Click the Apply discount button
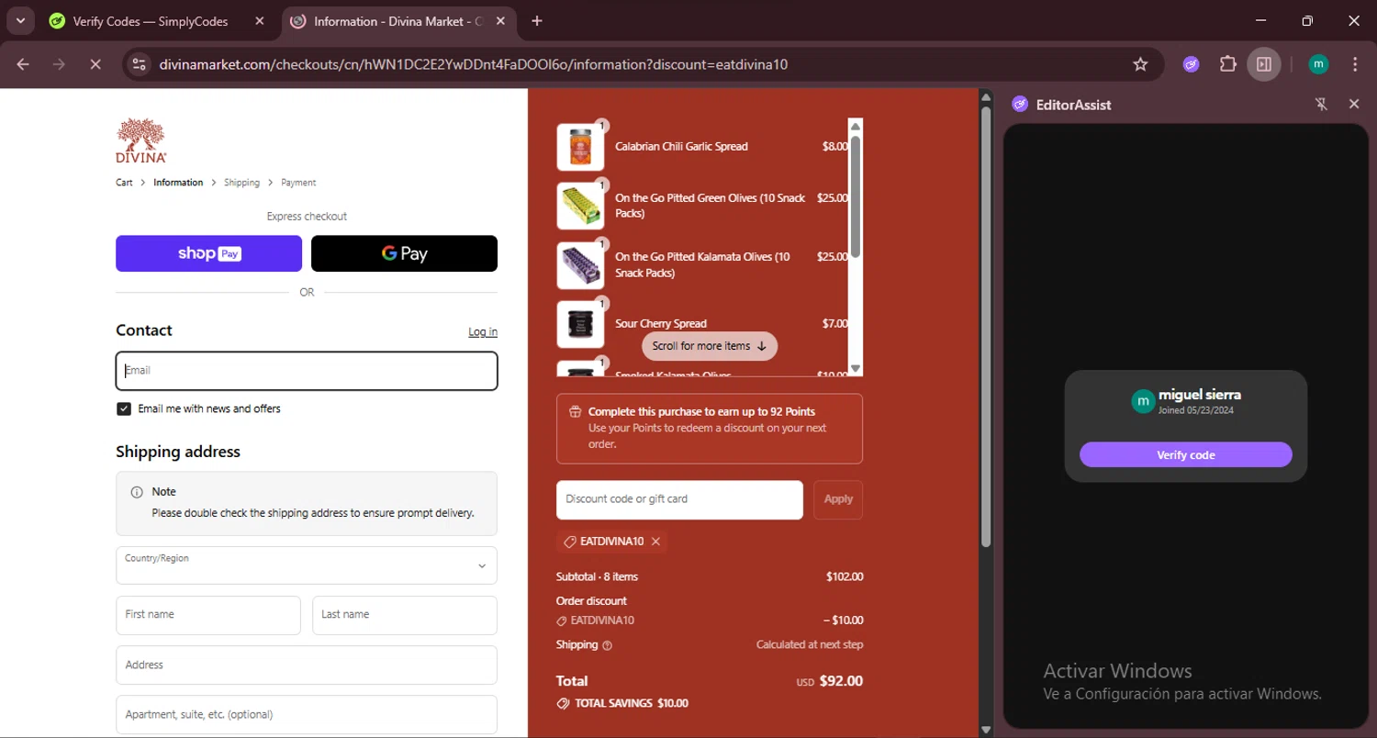The width and height of the screenshot is (1377, 738). pyautogui.click(x=838, y=499)
